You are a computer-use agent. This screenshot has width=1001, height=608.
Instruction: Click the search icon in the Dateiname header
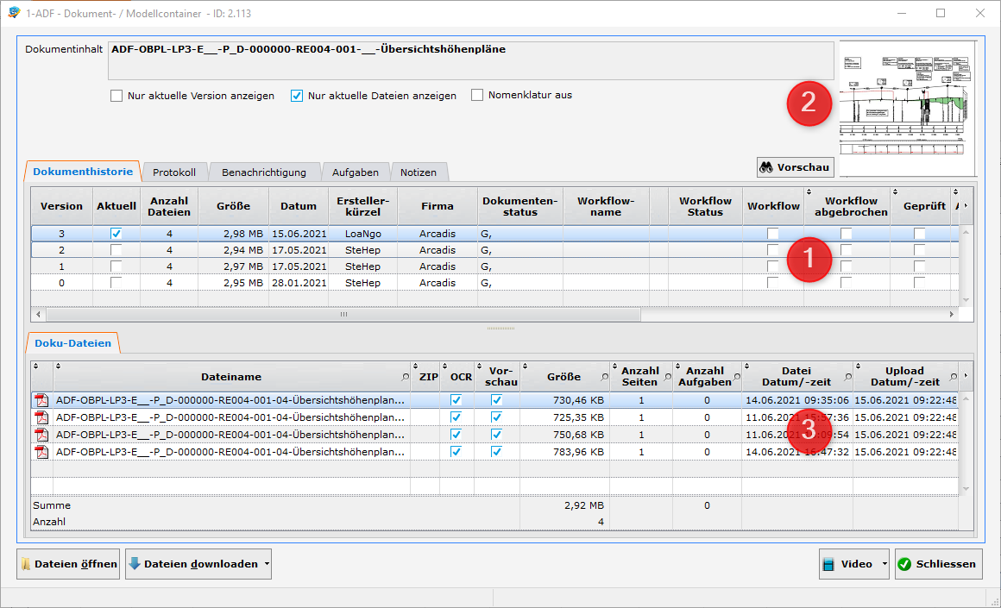(405, 378)
